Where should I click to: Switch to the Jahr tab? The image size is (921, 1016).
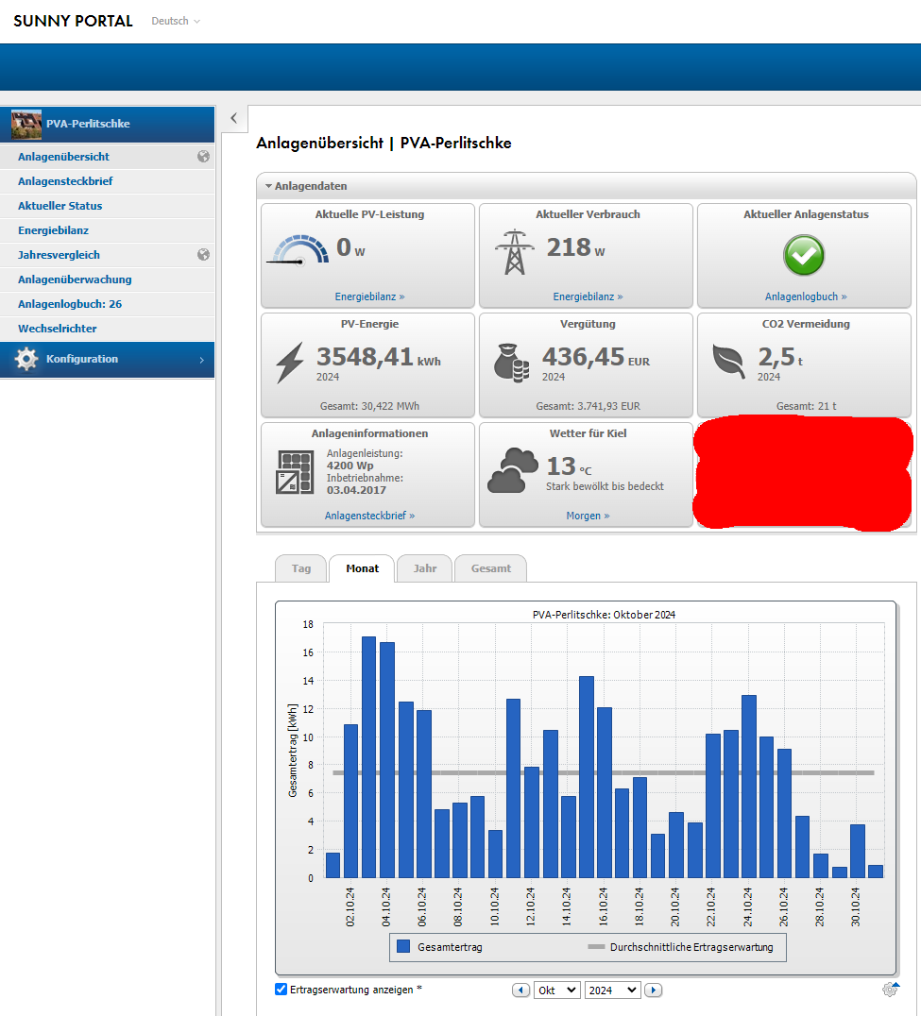click(x=425, y=568)
